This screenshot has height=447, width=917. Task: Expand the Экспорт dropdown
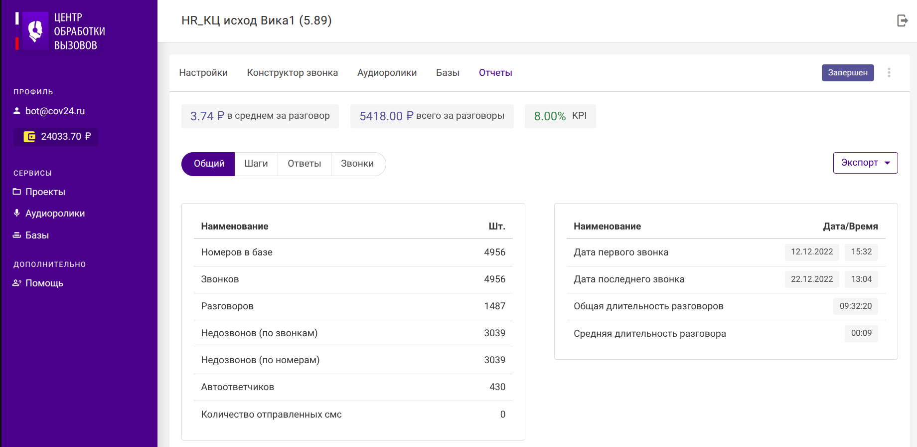[866, 163]
